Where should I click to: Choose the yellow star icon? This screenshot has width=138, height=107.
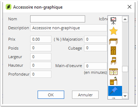[113, 31]
